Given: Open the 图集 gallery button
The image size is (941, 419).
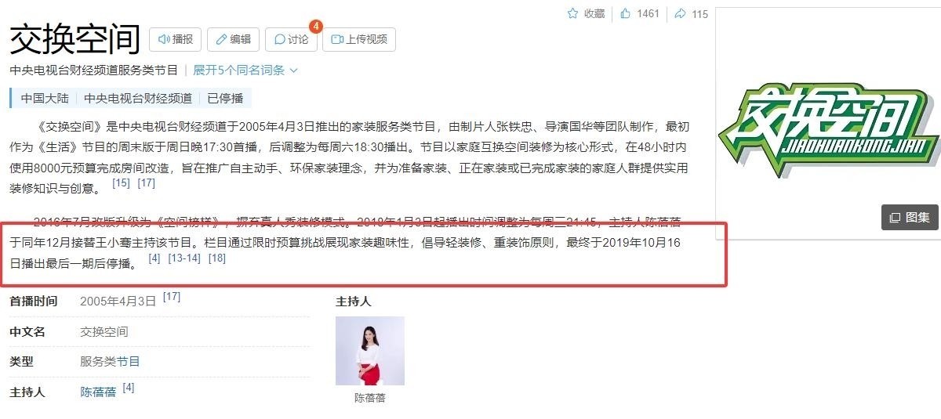Looking at the screenshot, I should click(x=910, y=217).
